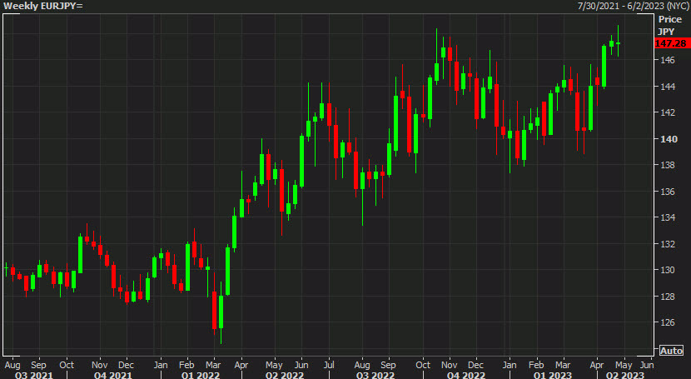This screenshot has height=379, width=691.
Task: Click the Jan month label above Q1 2023
Action: [510, 365]
